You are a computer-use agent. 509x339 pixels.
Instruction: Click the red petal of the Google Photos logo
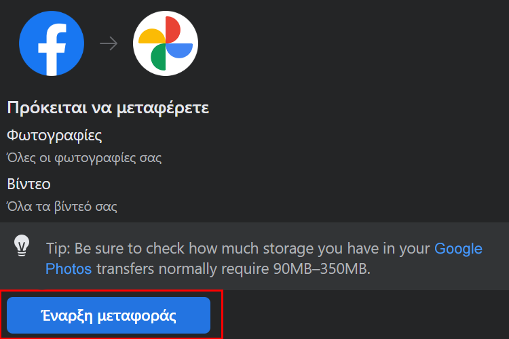(172, 29)
